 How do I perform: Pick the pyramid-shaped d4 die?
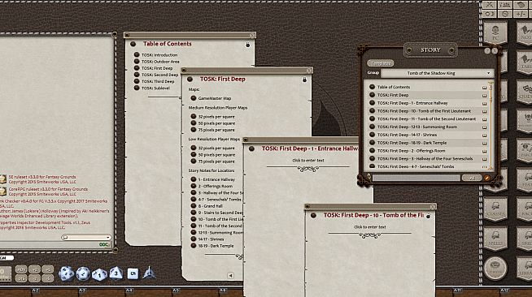coord(149,273)
